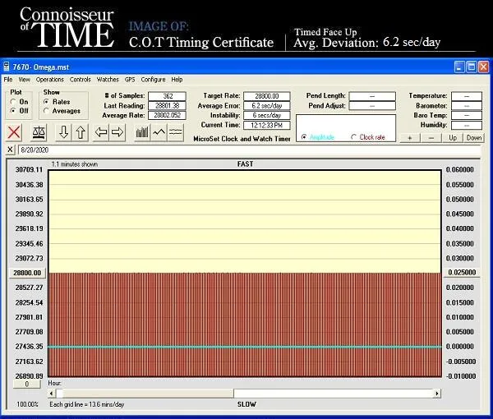This screenshot has height=419, width=493.
Task: Click the Down button
Action: click(474, 138)
